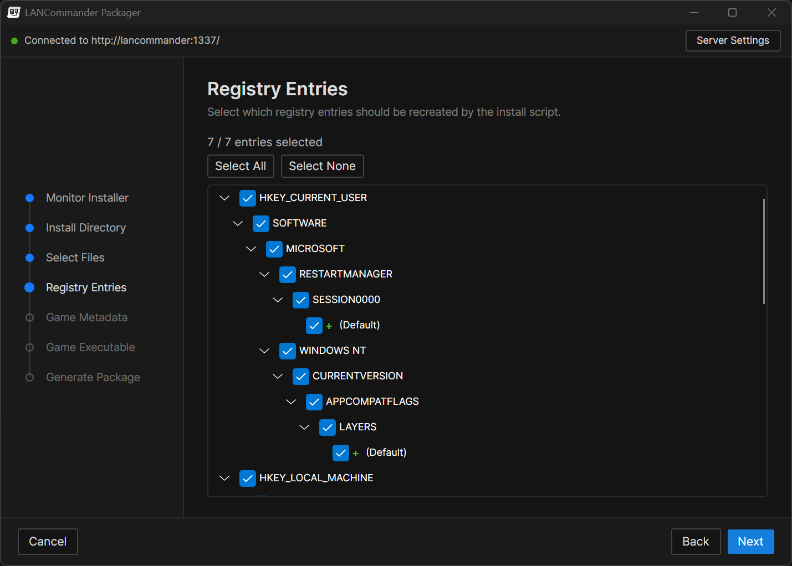The width and height of the screenshot is (792, 566).
Task: Click the Monitor Installer step bullet
Action: pyautogui.click(x=30, y=198)
